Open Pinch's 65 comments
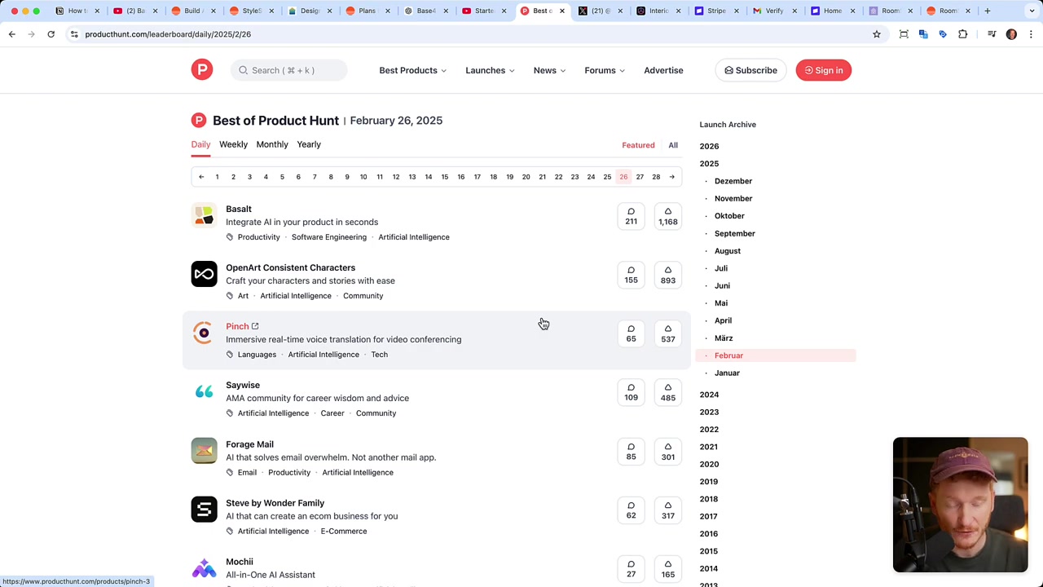 [632, 333]
